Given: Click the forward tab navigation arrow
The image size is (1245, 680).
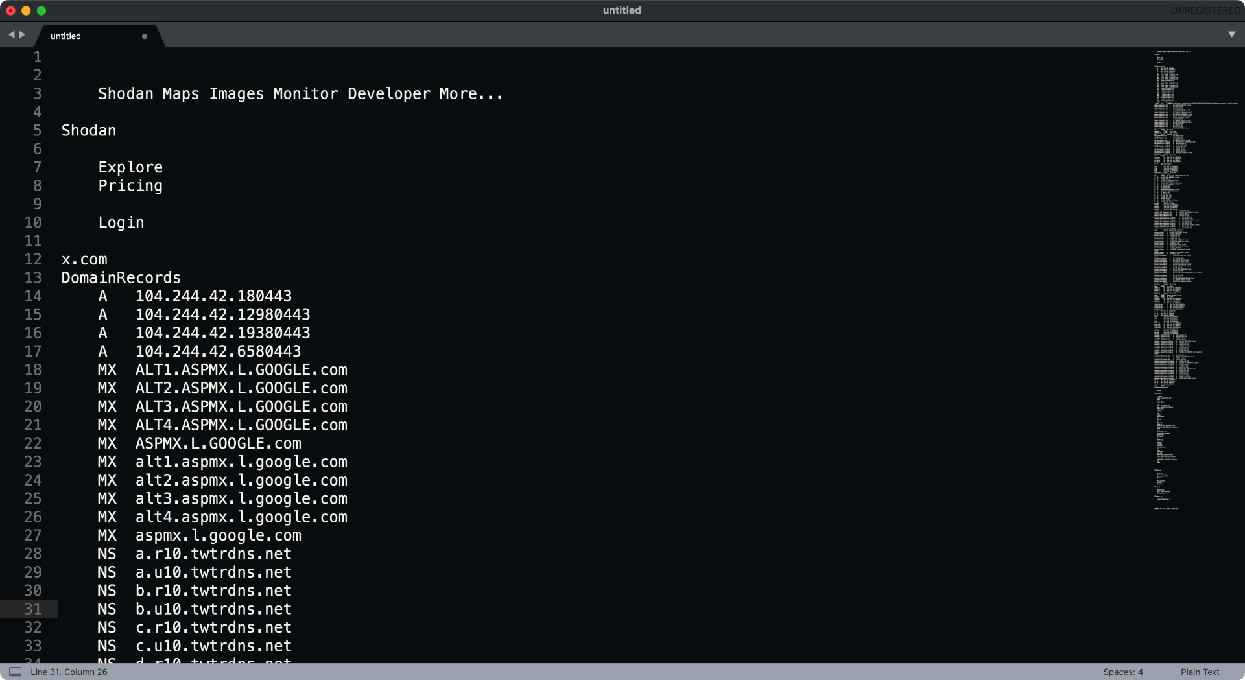Looking at the screenshot, I should click(x=22, y=34).
